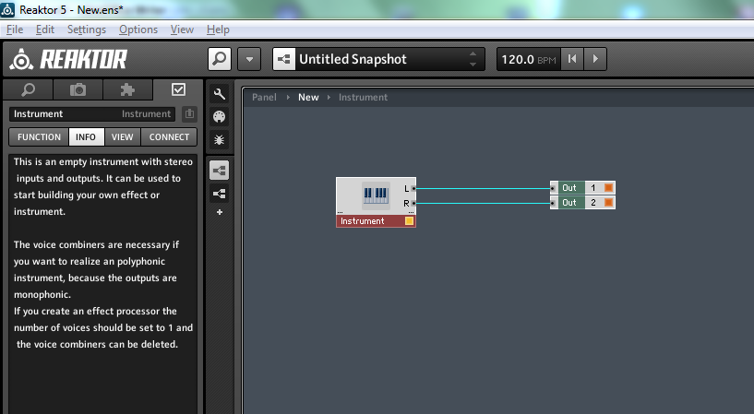Click the info text 'This is an empty instrument'
Image resolution: width=754 pixels, height=414 pixels.
tap(77, 162)
